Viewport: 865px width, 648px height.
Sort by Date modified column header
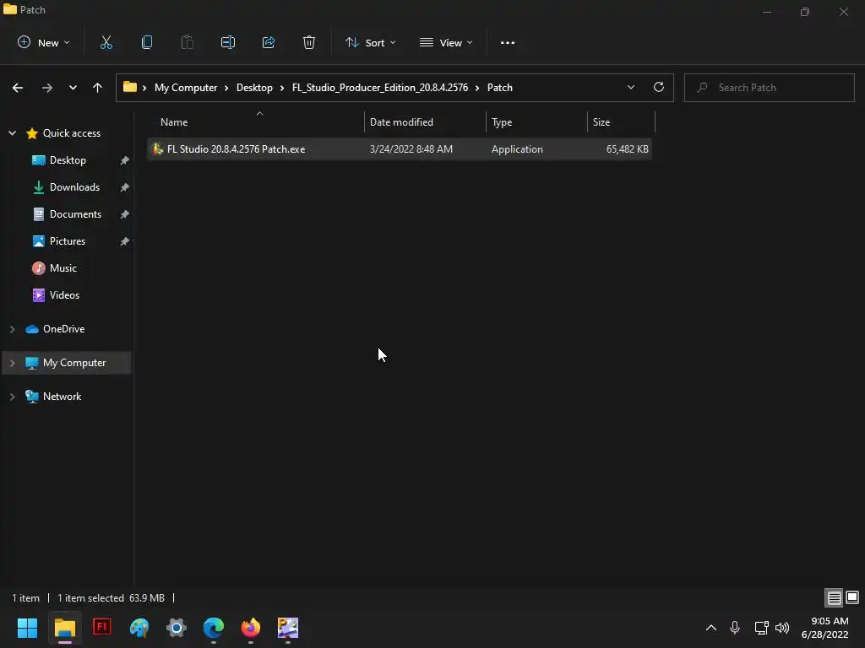tap(426, 121)
